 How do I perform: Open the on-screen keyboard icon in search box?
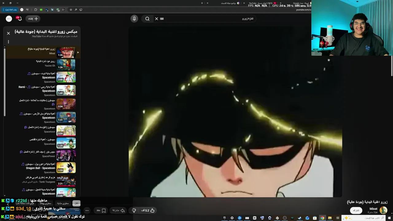(162, 19)
